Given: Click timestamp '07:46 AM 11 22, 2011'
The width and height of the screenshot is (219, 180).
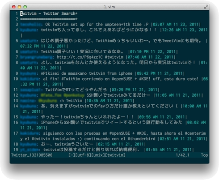Looking at the screenshot, I should click(x=151, y=57).
